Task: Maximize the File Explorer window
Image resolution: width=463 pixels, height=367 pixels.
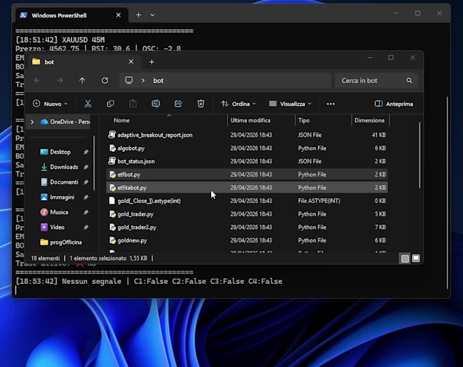Action: click(x=391, y=58)
